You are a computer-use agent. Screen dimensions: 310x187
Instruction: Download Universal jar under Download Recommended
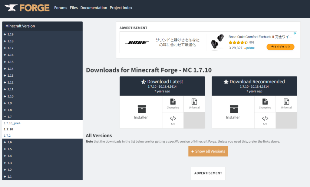click(286, 104)
